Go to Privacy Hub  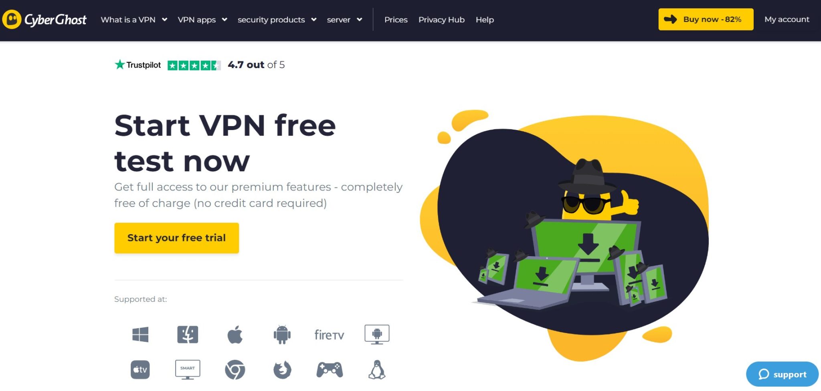point(441,20)
